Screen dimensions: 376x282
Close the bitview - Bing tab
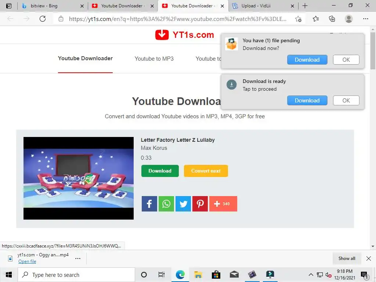coord(82,6)
